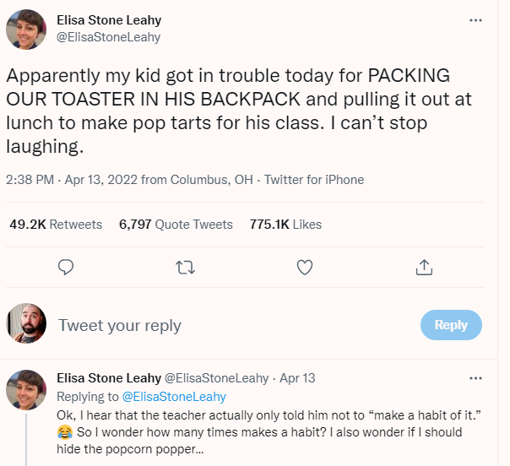
Task: Click your own avatar beside reply box
Action: [26, 325]
